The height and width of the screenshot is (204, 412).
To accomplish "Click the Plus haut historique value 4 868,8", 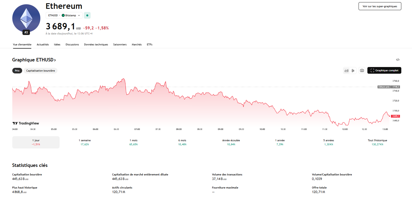I will click(x=19, y=192).
